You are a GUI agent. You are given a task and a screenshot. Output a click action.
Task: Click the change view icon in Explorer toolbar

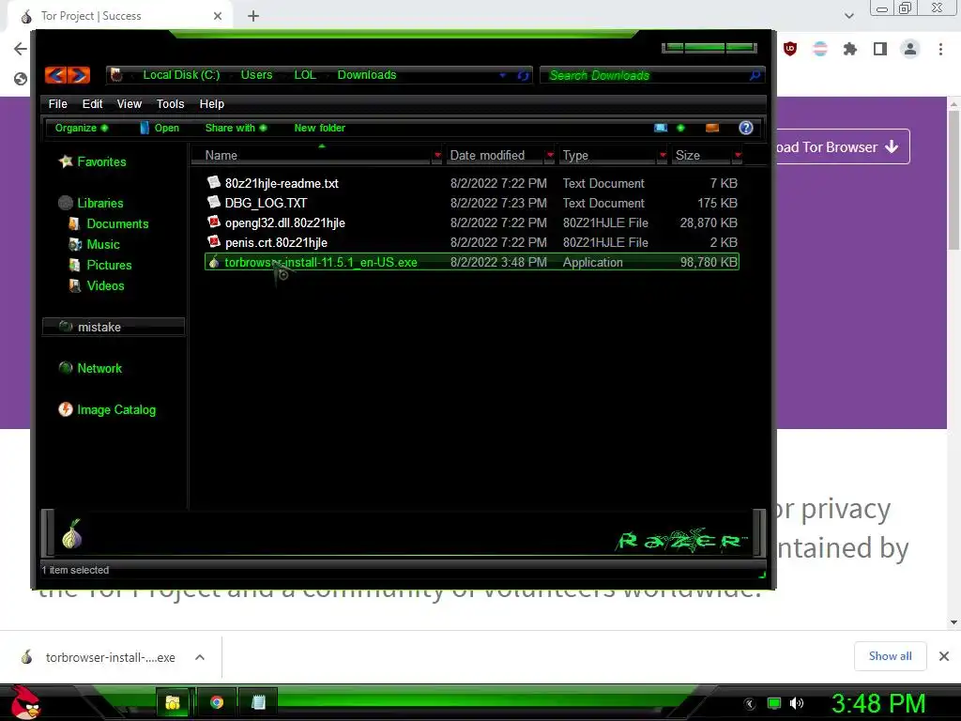click(x=661, y=128)
